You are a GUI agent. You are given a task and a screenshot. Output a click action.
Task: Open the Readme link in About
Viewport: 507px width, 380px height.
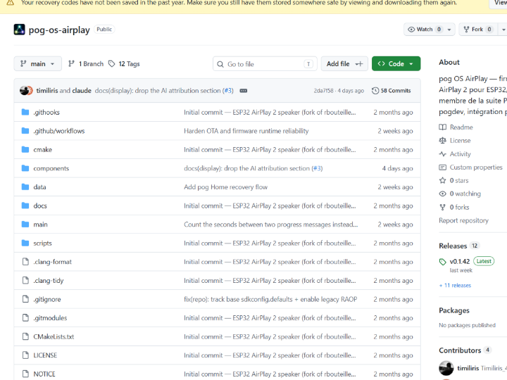(x=461, y=127)
